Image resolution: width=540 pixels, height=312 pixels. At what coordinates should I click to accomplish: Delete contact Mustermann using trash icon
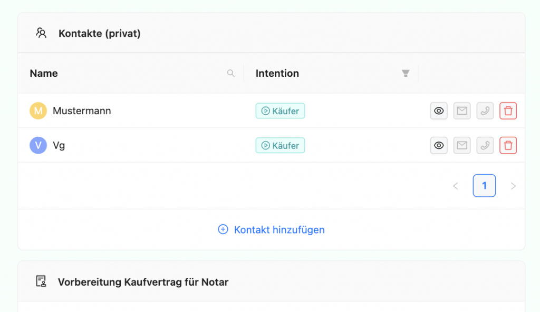click(508, 111)
